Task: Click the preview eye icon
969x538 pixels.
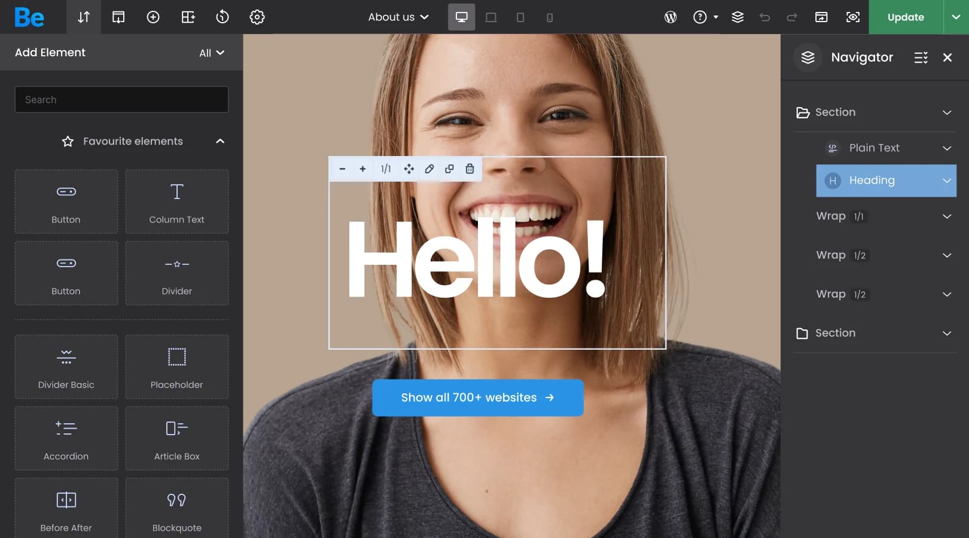Action: tap(852, 17)
